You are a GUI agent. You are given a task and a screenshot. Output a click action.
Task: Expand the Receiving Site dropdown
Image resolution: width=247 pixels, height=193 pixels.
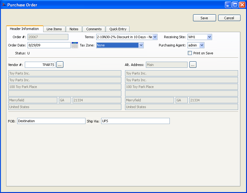(x=209, y=37)
